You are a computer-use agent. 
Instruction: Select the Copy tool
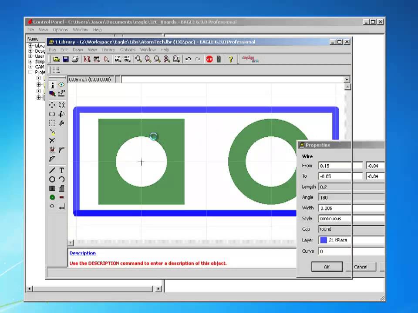[61, 105]
